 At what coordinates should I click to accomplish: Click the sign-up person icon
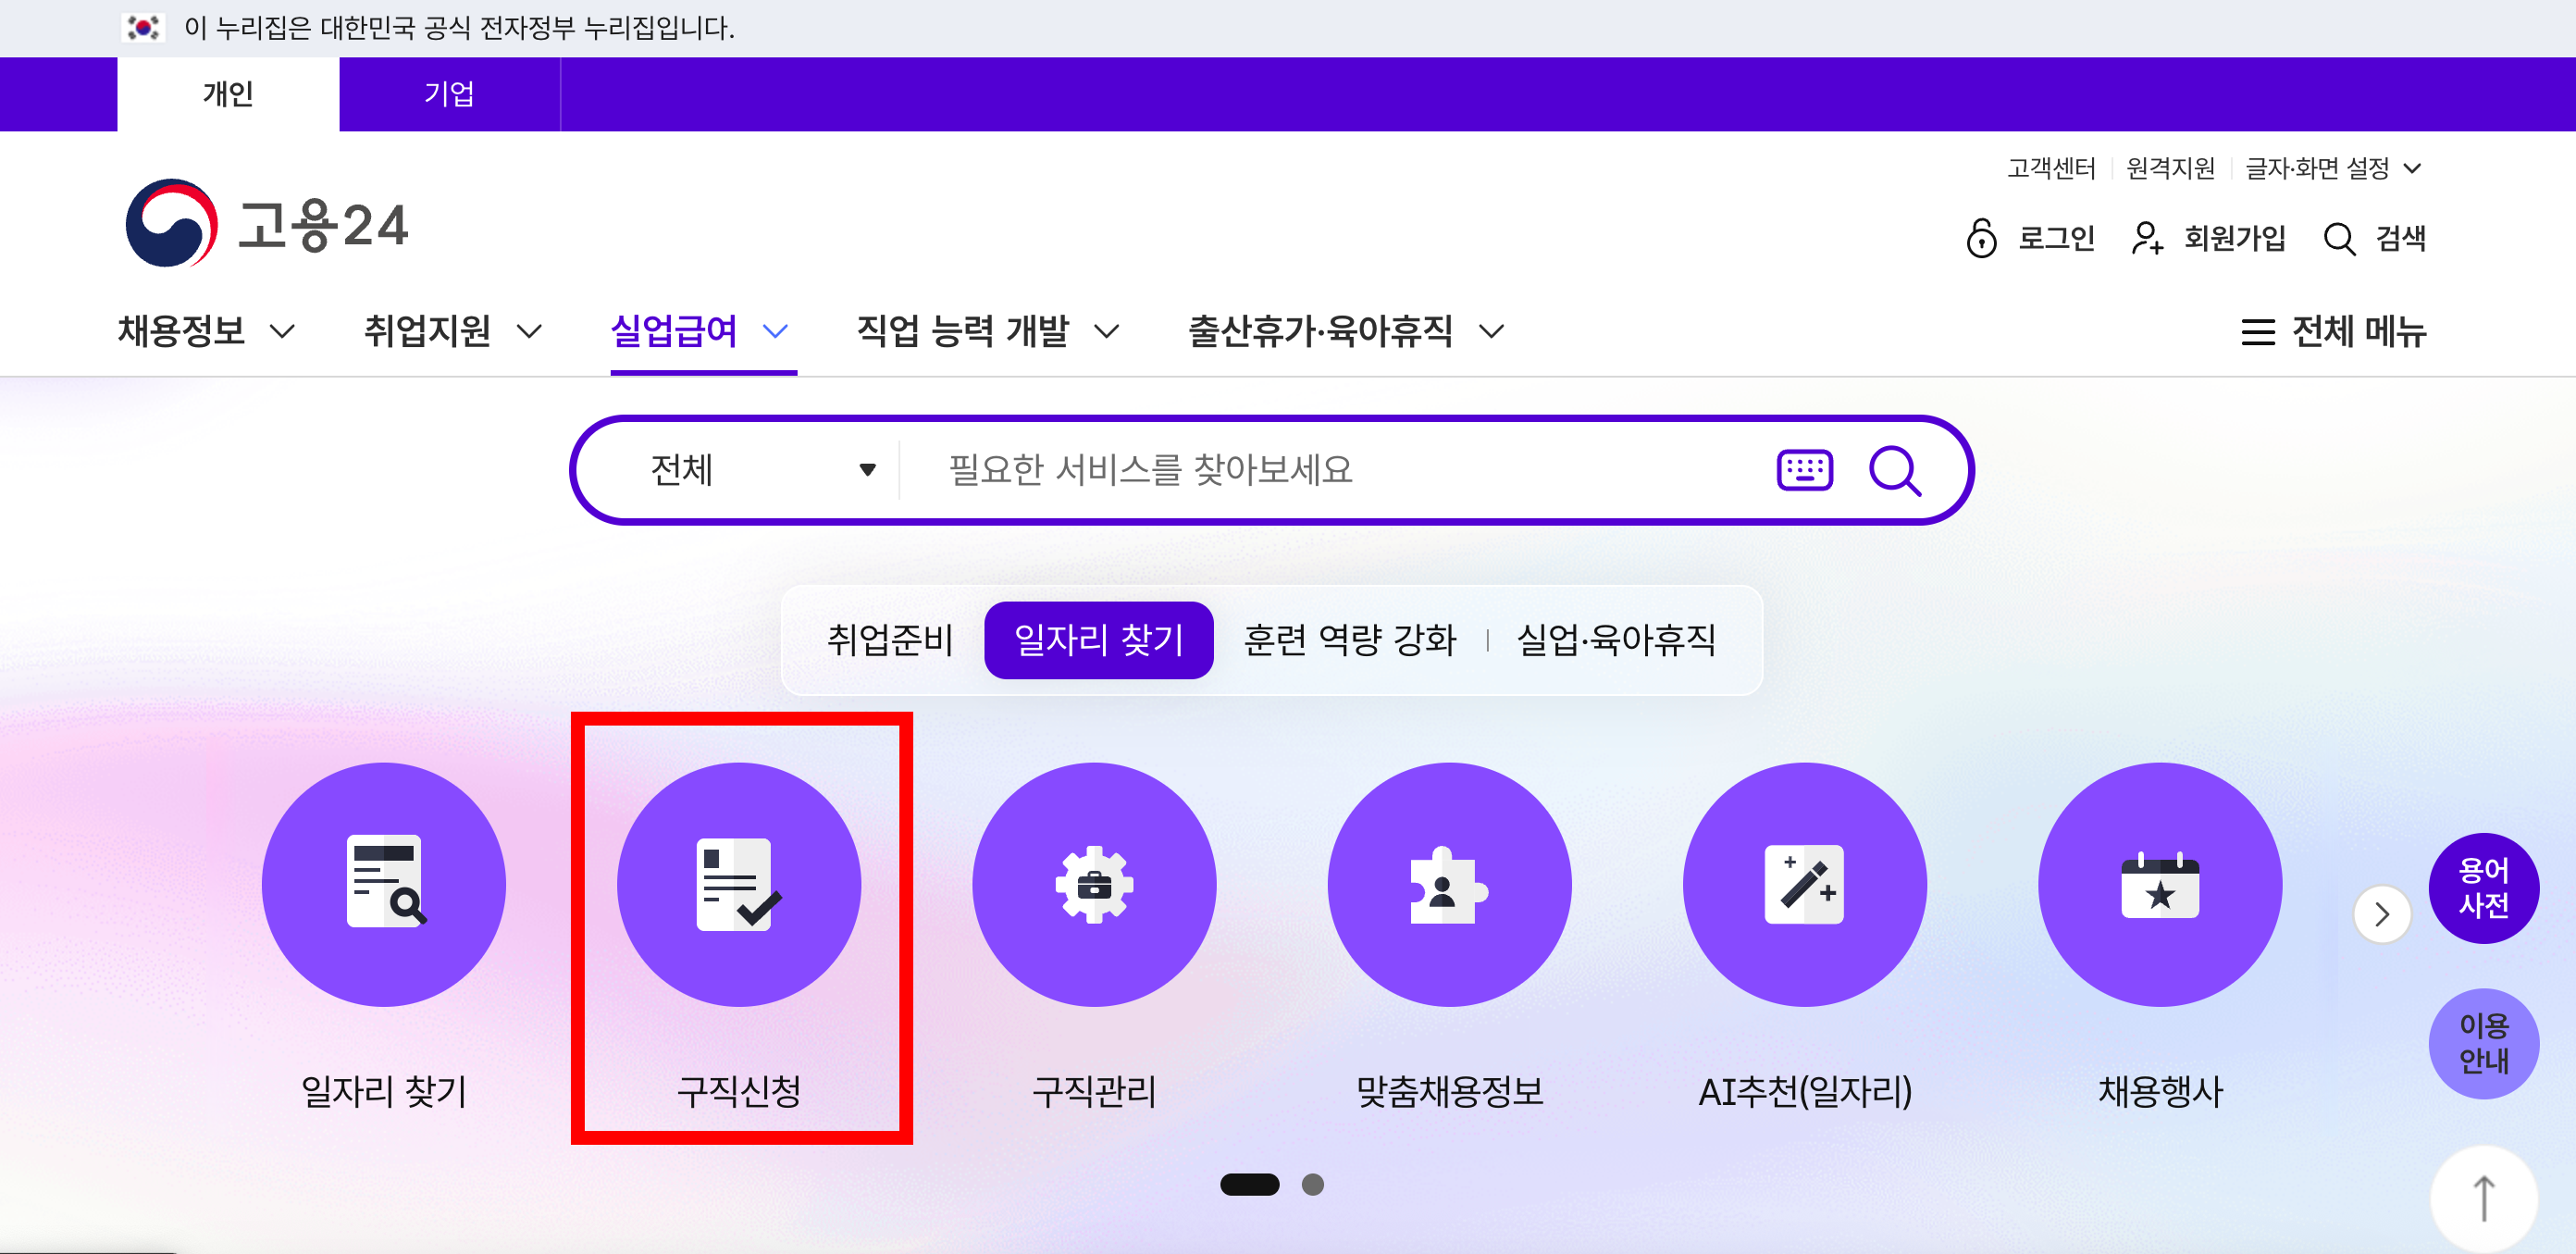point(2147,238)
